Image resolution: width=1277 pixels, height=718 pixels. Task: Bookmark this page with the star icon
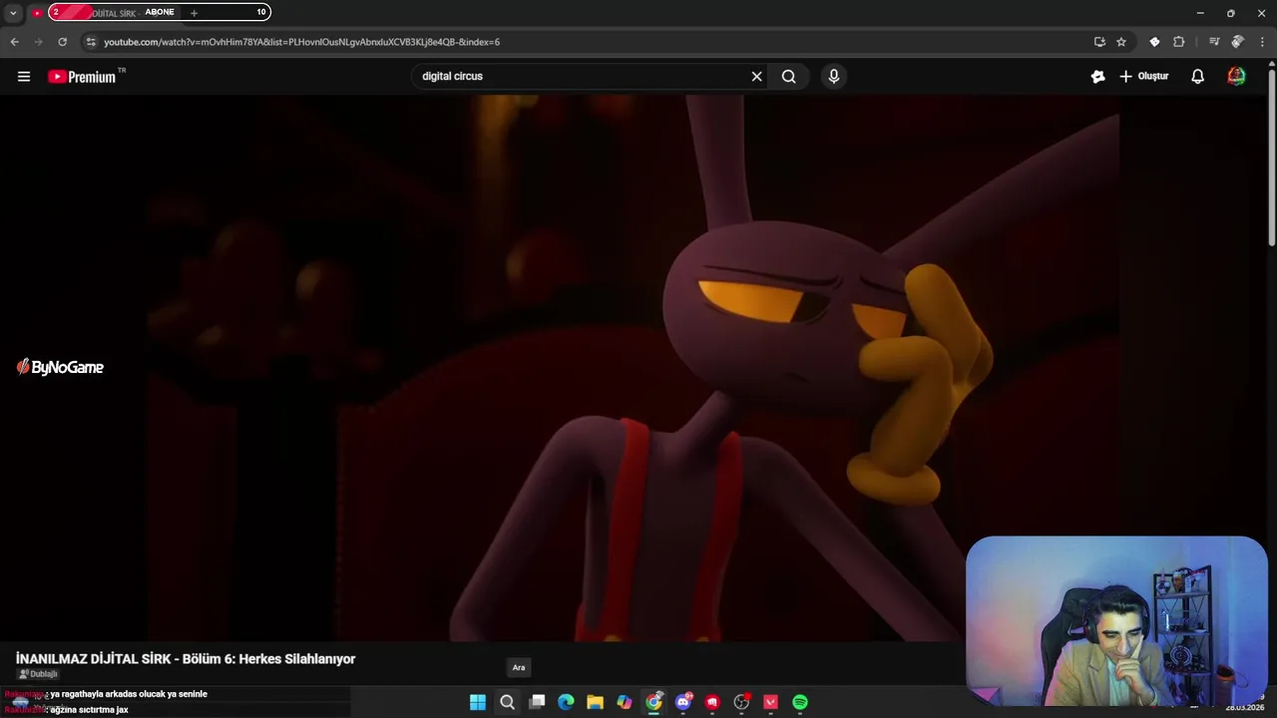tap(1121, 42)
